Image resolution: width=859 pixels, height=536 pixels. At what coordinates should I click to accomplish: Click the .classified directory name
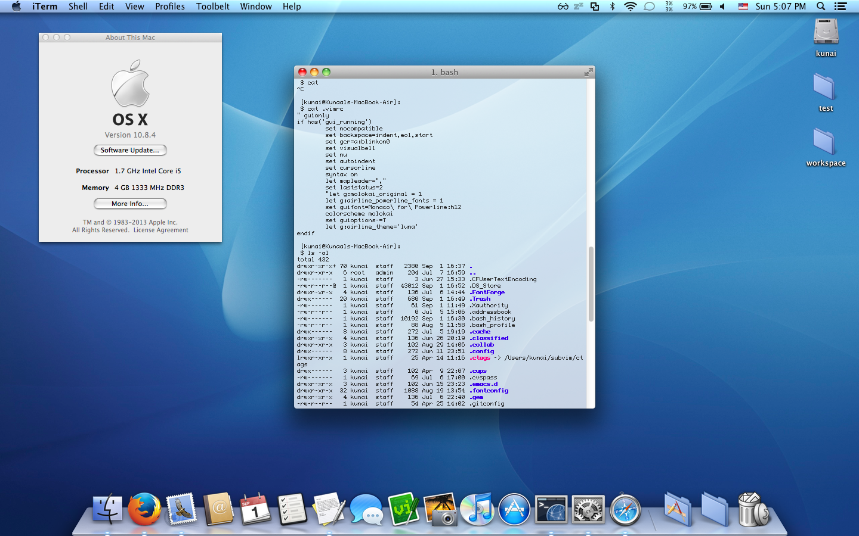[x=489, y=338]
